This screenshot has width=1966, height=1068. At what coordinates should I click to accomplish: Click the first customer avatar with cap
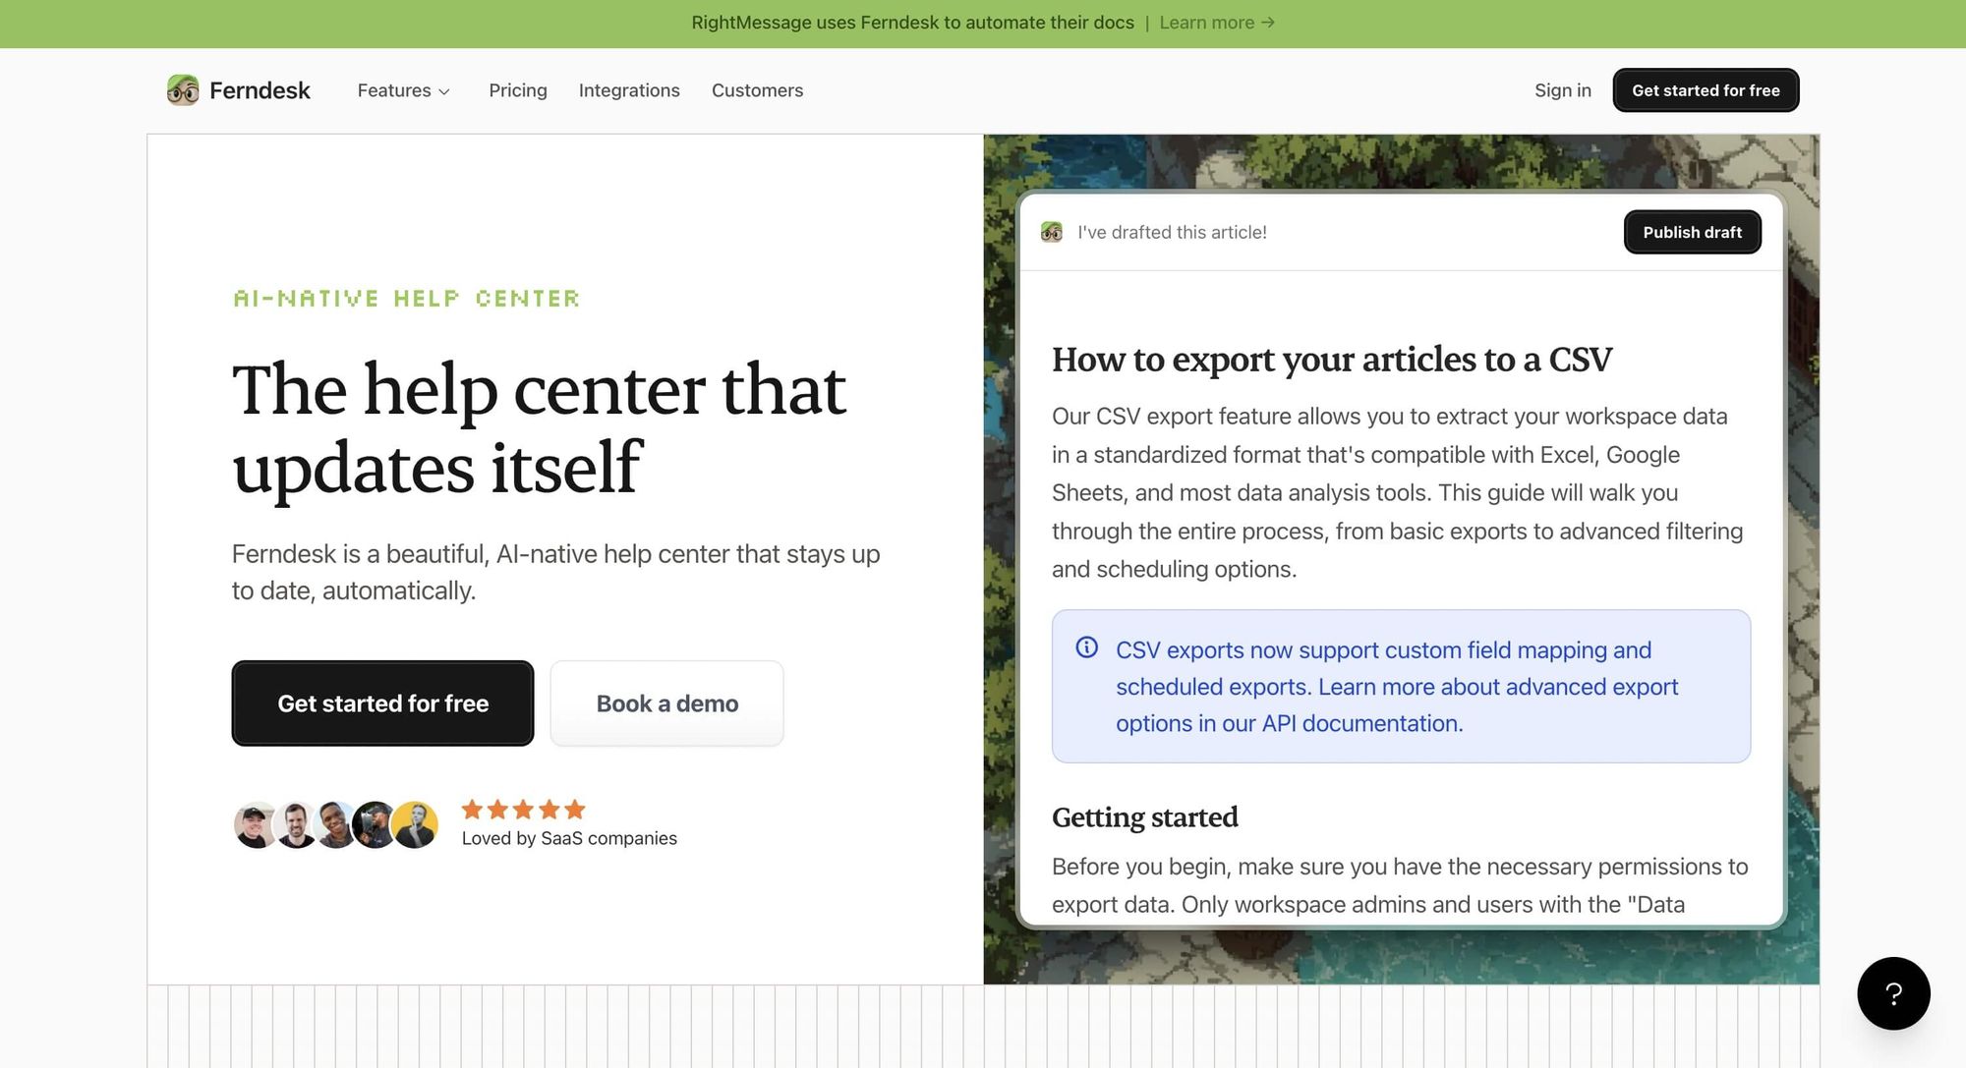(x=255, y=825)
